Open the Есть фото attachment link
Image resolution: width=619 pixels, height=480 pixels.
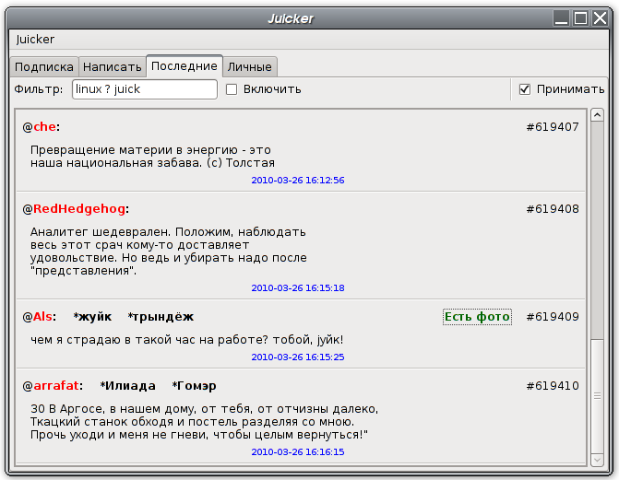click(x=477, y=317)
